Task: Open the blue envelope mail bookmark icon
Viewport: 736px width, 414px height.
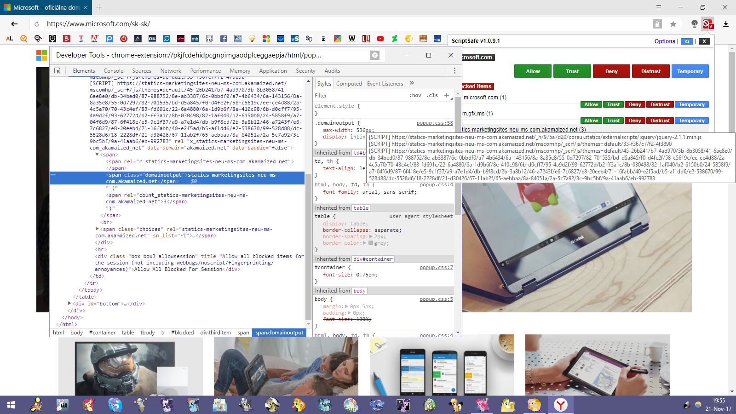Action: pyautogui.click(x=281, y=39)
